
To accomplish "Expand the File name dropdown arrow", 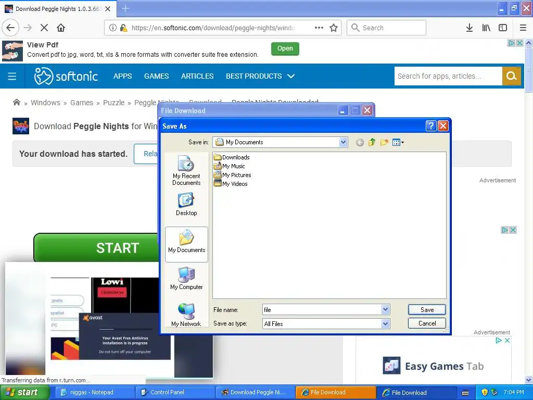I will tap(385, 309).
